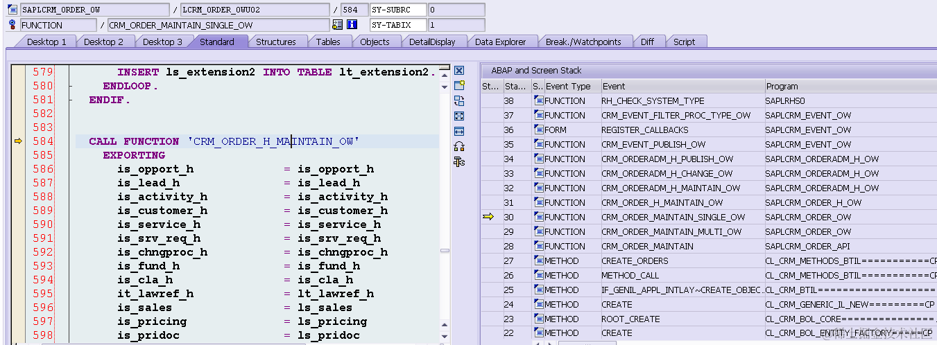Click source icon for ROOT_CREATE row
Screen dimensions: 937x345
point(539,319)
